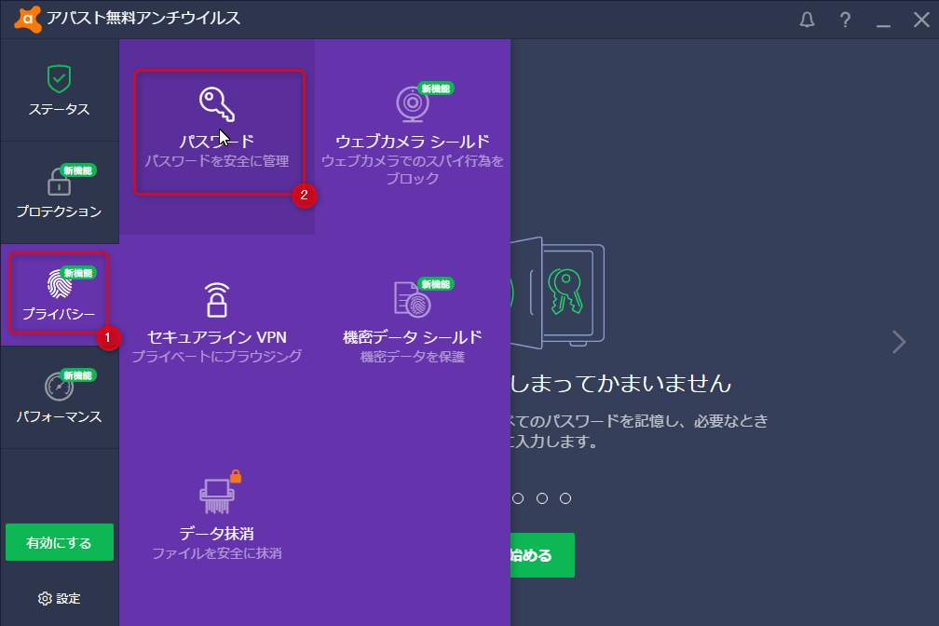939x626 pixels.
Task: Click the green 始める button
Action: [542, 555]
